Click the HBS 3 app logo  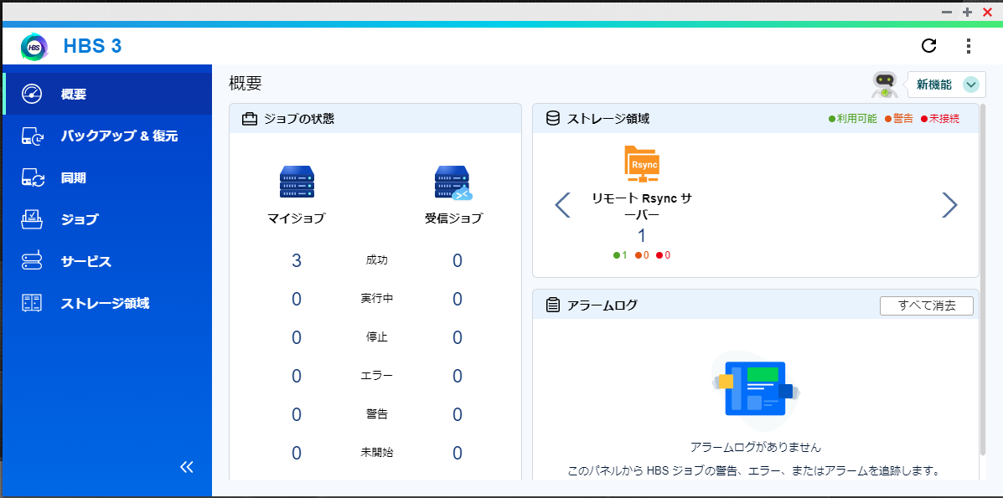pos(34,47)
